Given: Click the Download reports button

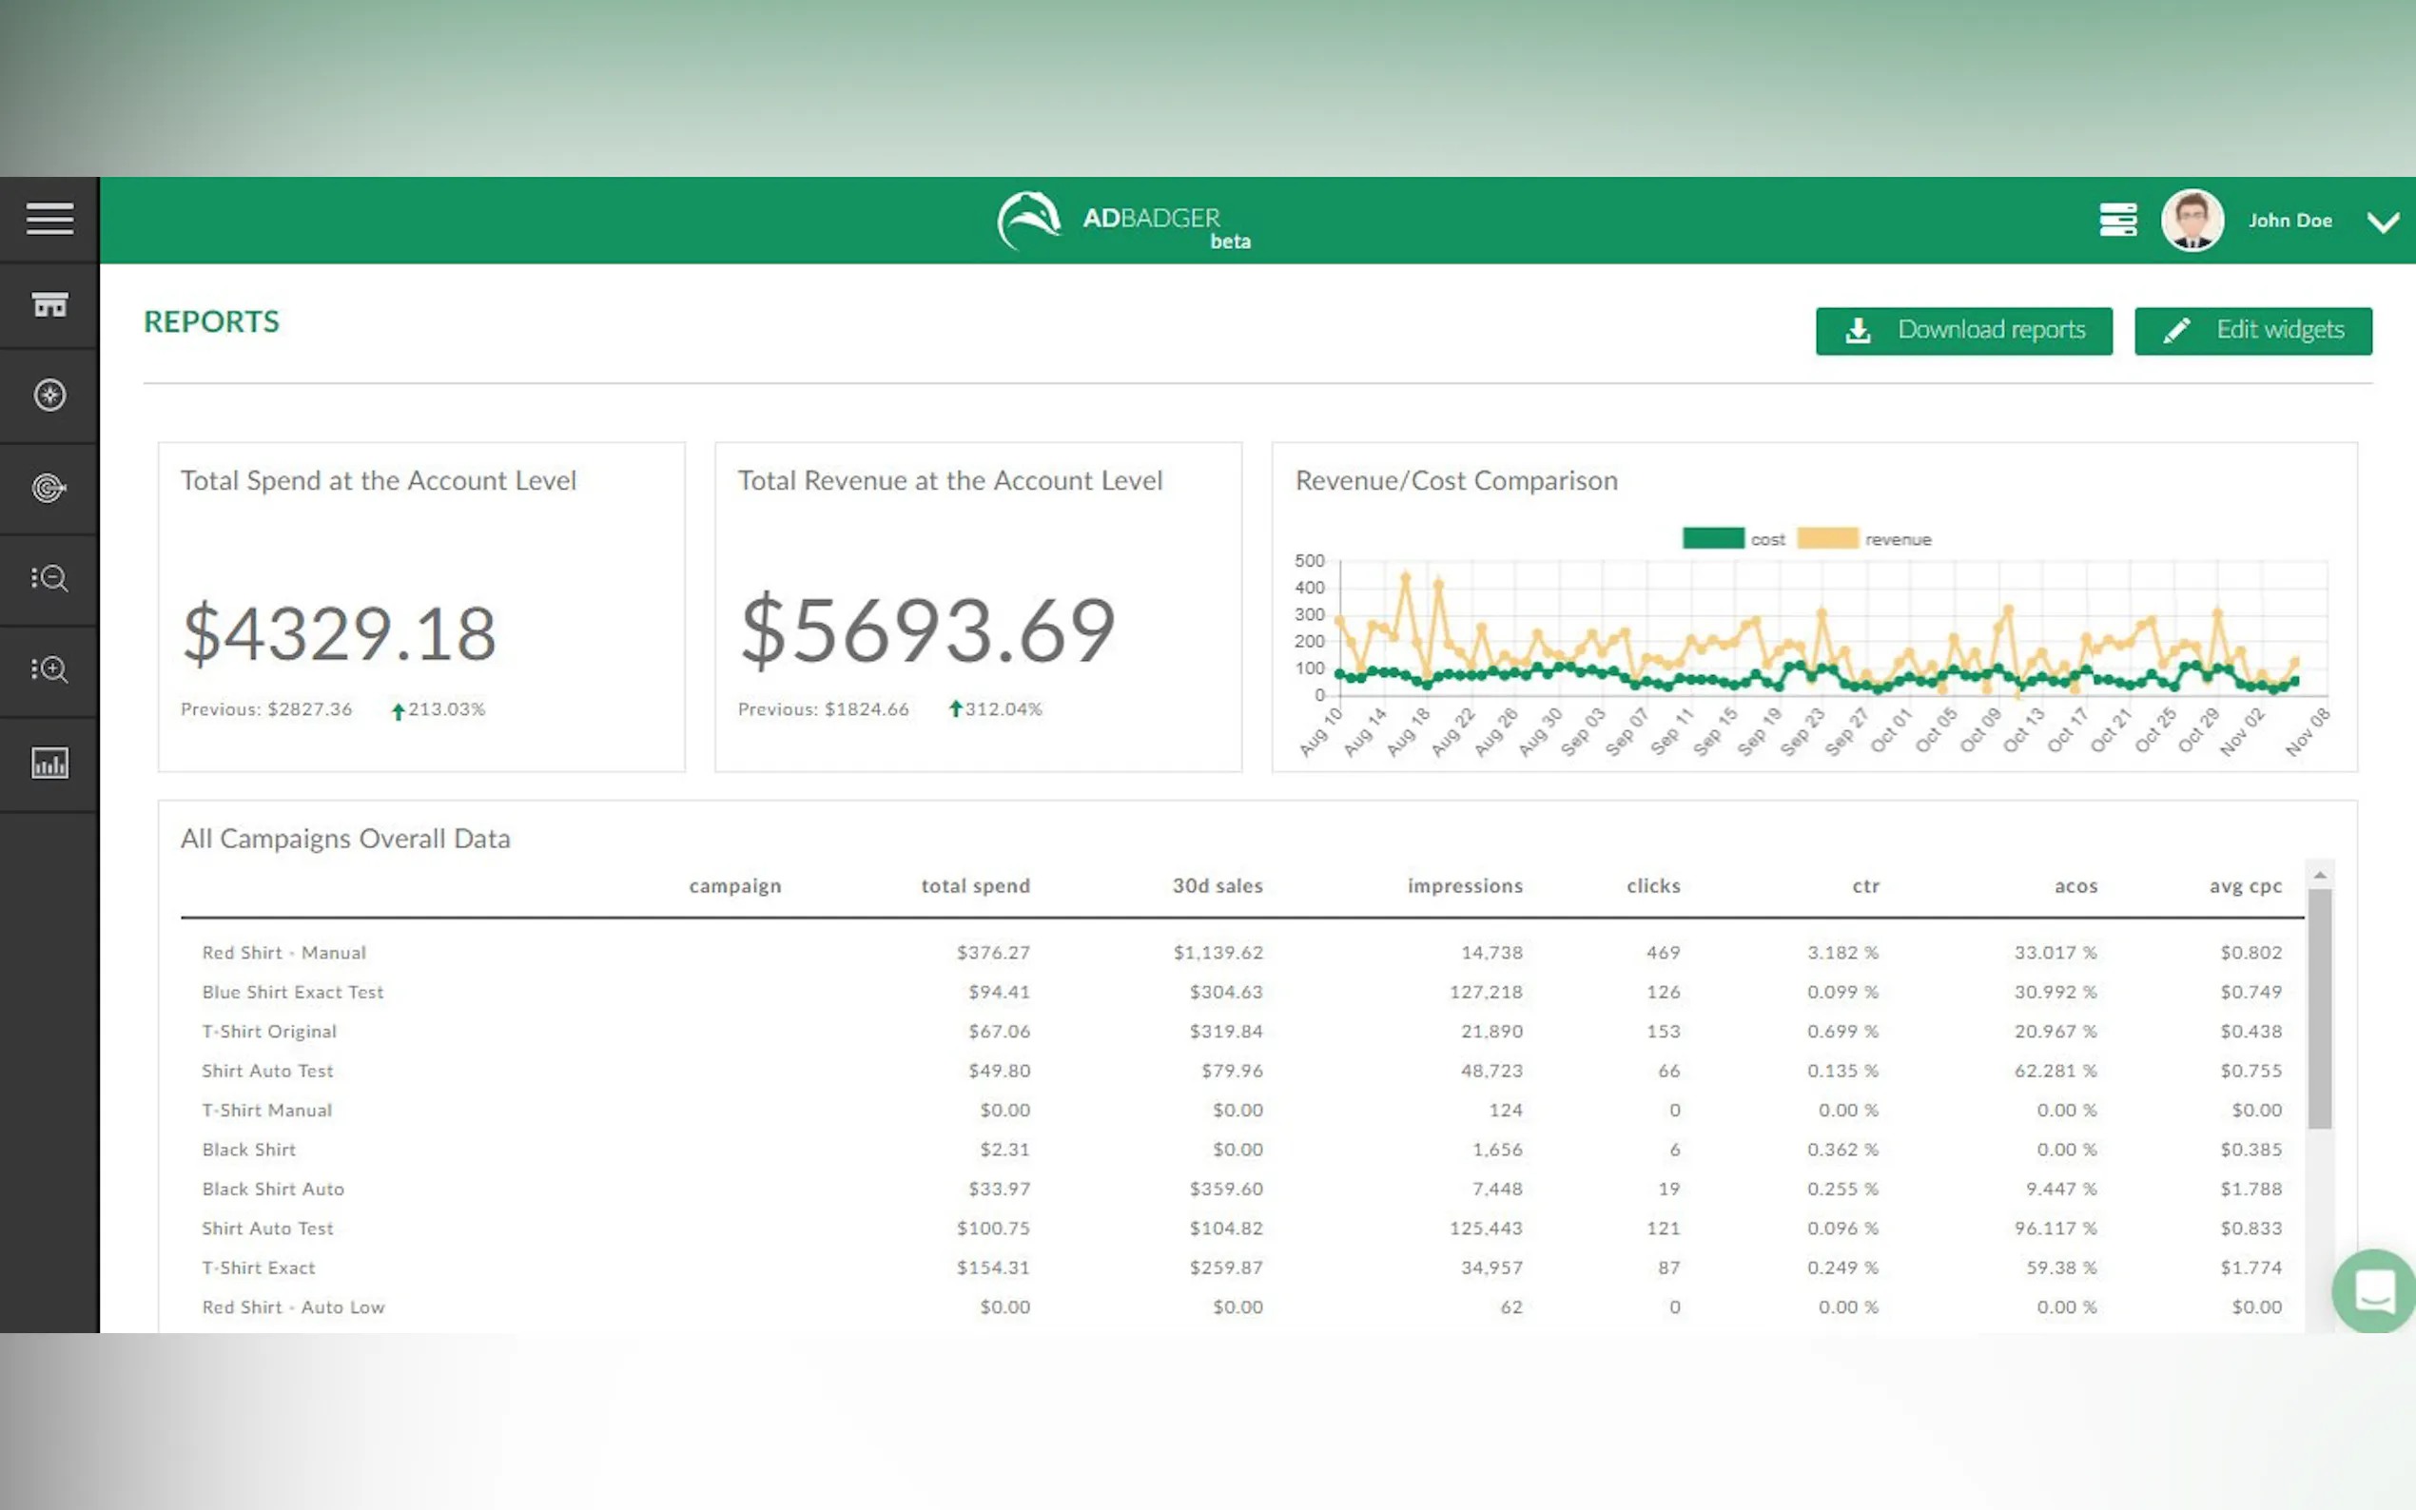Looking at the screenshot, I should (x=1963, y=331).
